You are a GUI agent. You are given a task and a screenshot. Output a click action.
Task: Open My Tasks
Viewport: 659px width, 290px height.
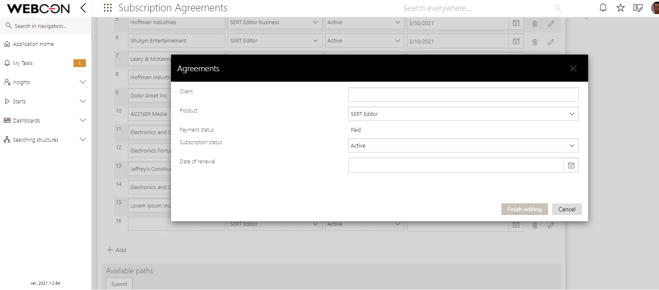tap(23, 63)
